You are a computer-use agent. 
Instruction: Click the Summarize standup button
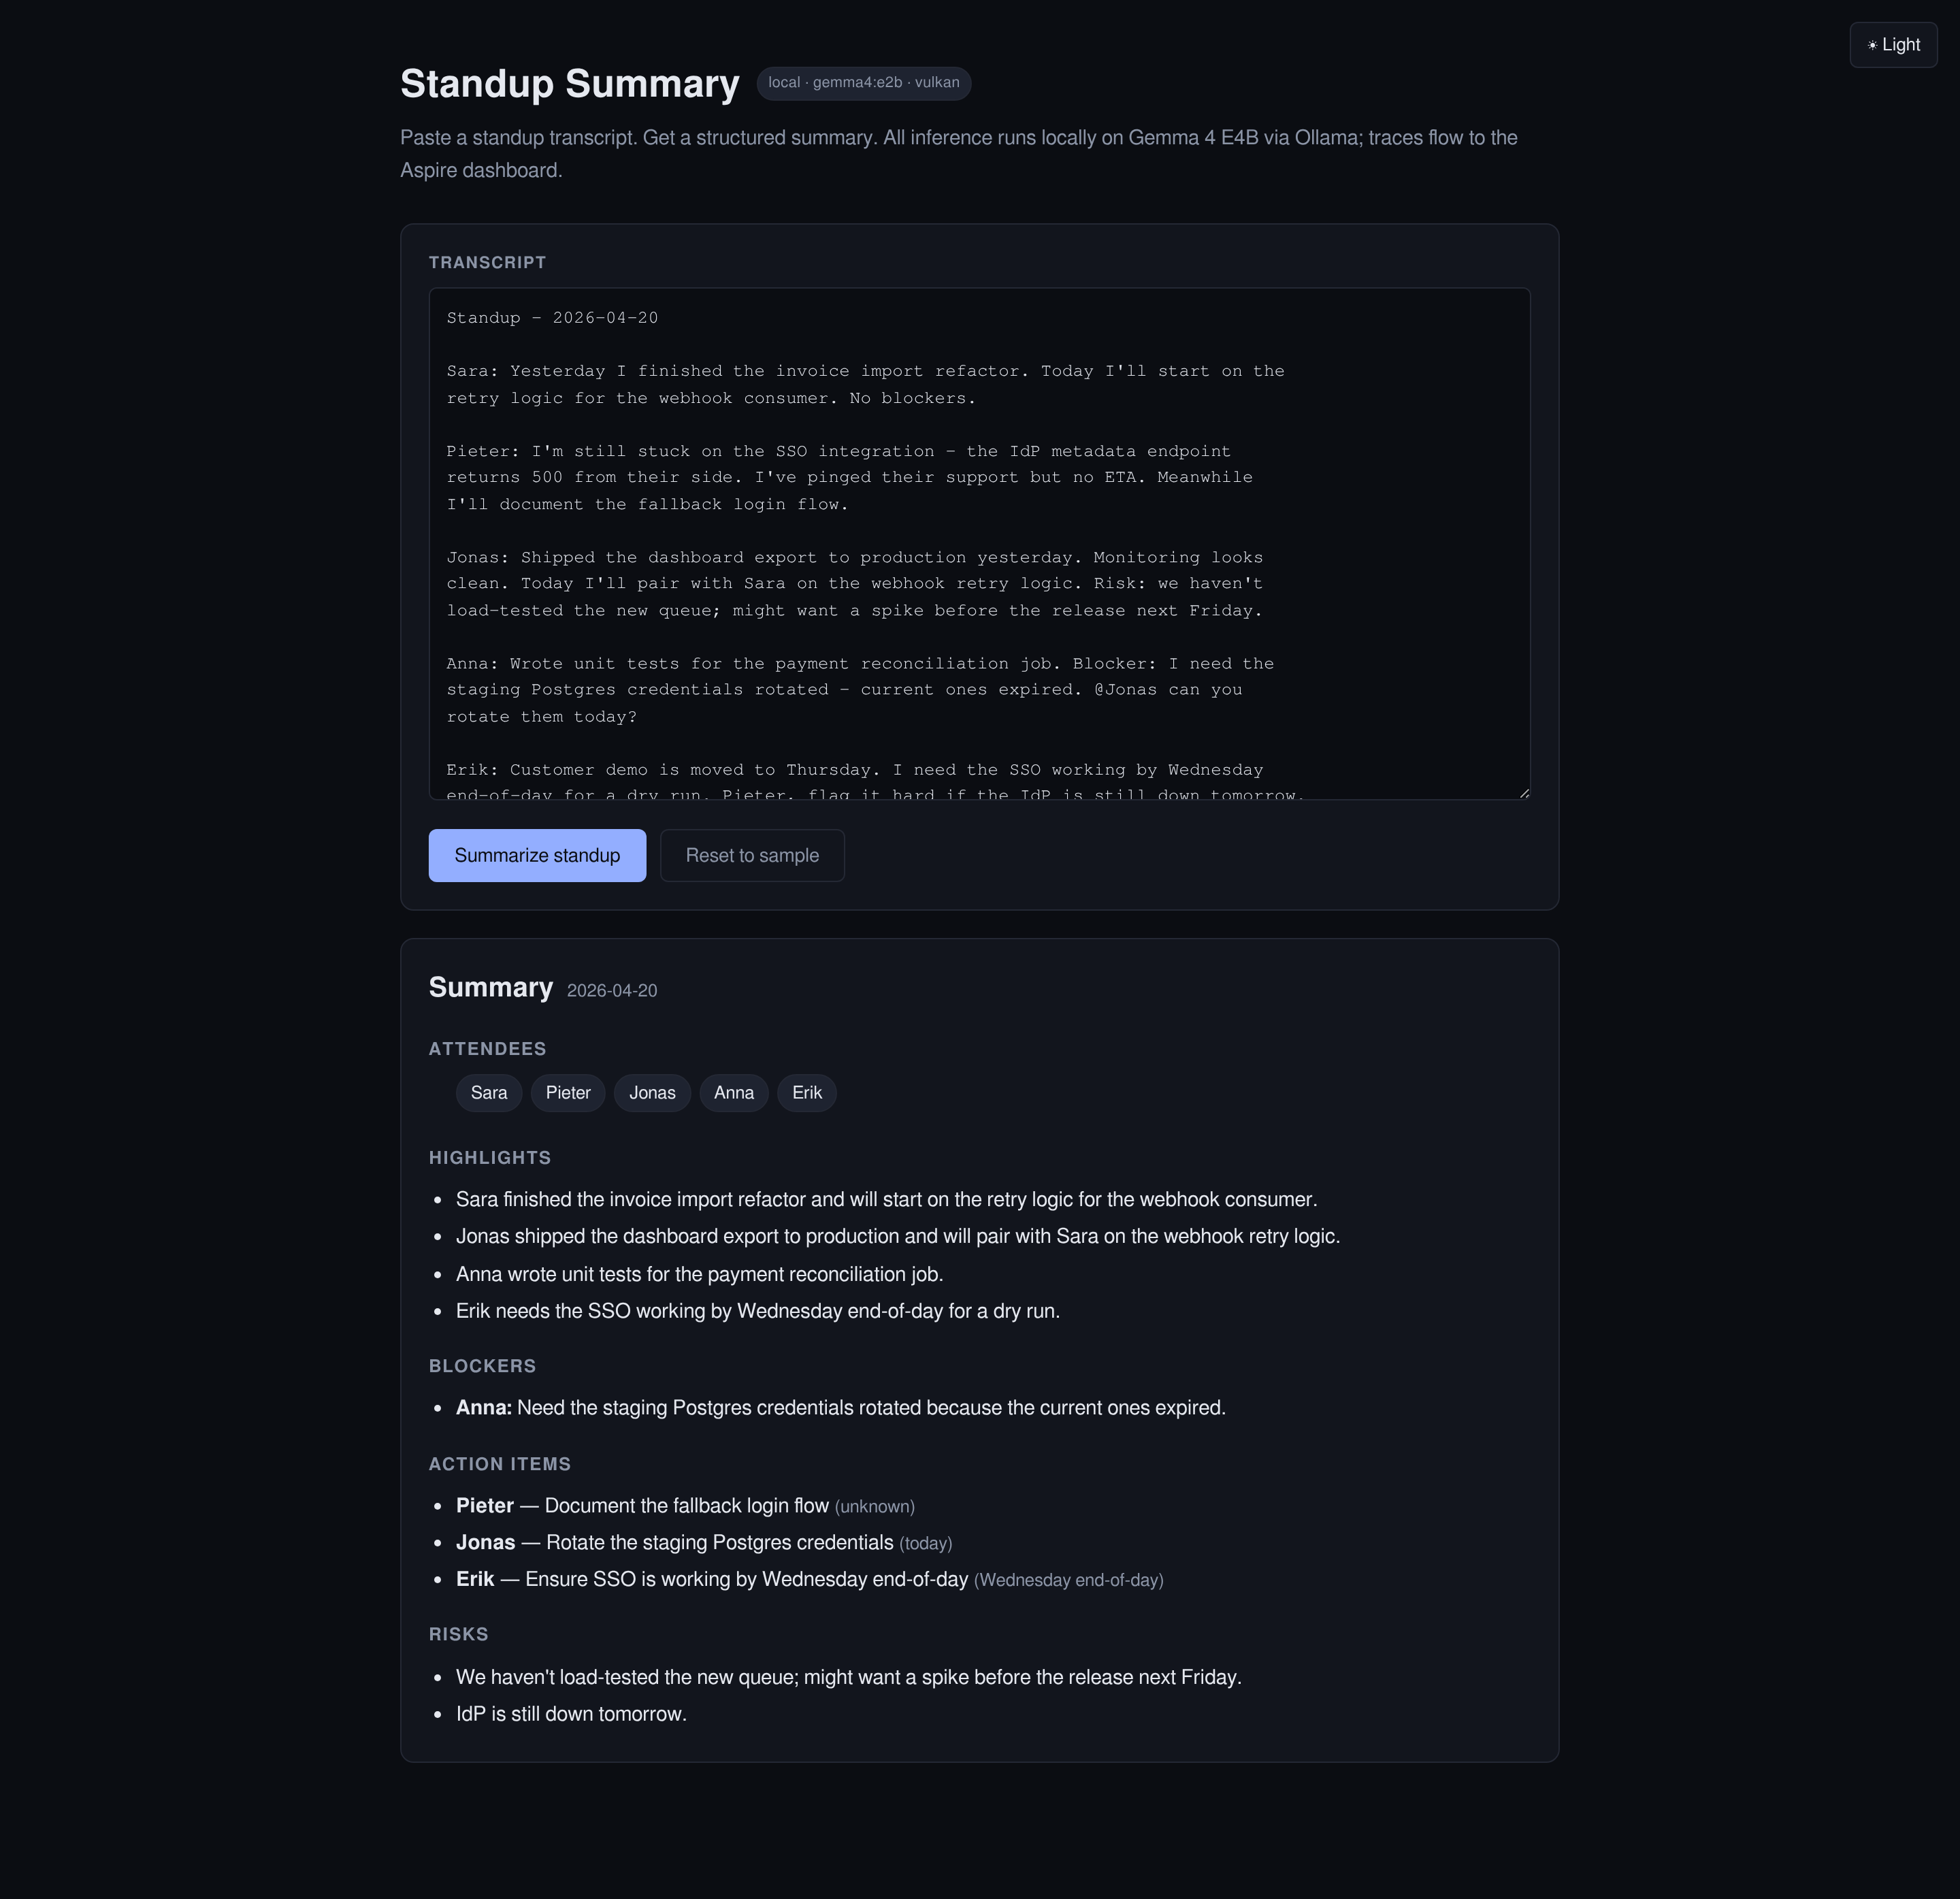point(537,855)
